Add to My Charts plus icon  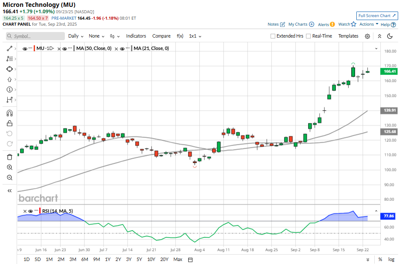pyautogui.click(x=312, y=24)
